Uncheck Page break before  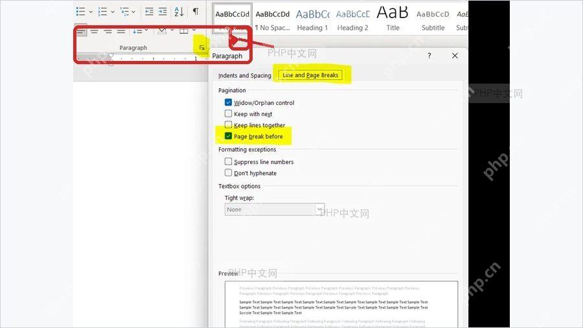pos(228,136)
